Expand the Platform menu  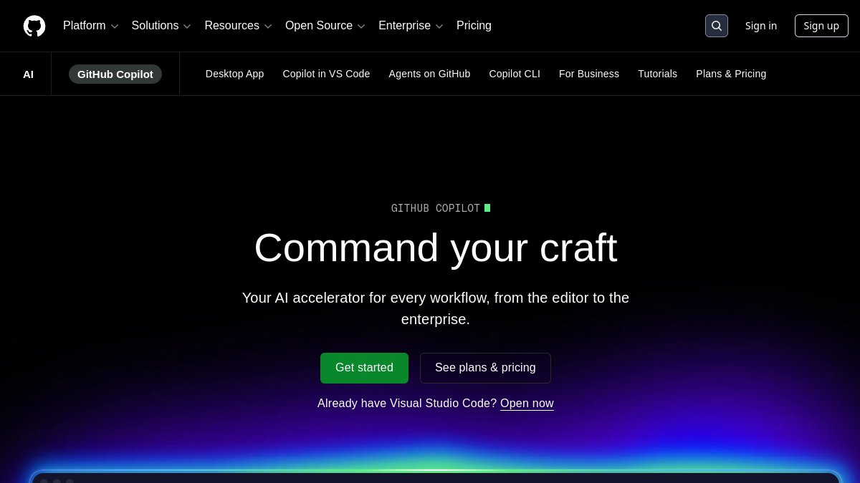pyautogui.click(x=90, y=26)
